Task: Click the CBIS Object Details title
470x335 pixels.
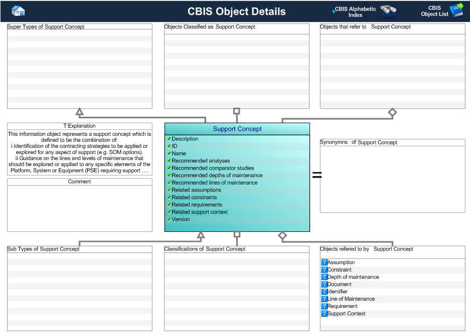Action: [x=236, y=12]
